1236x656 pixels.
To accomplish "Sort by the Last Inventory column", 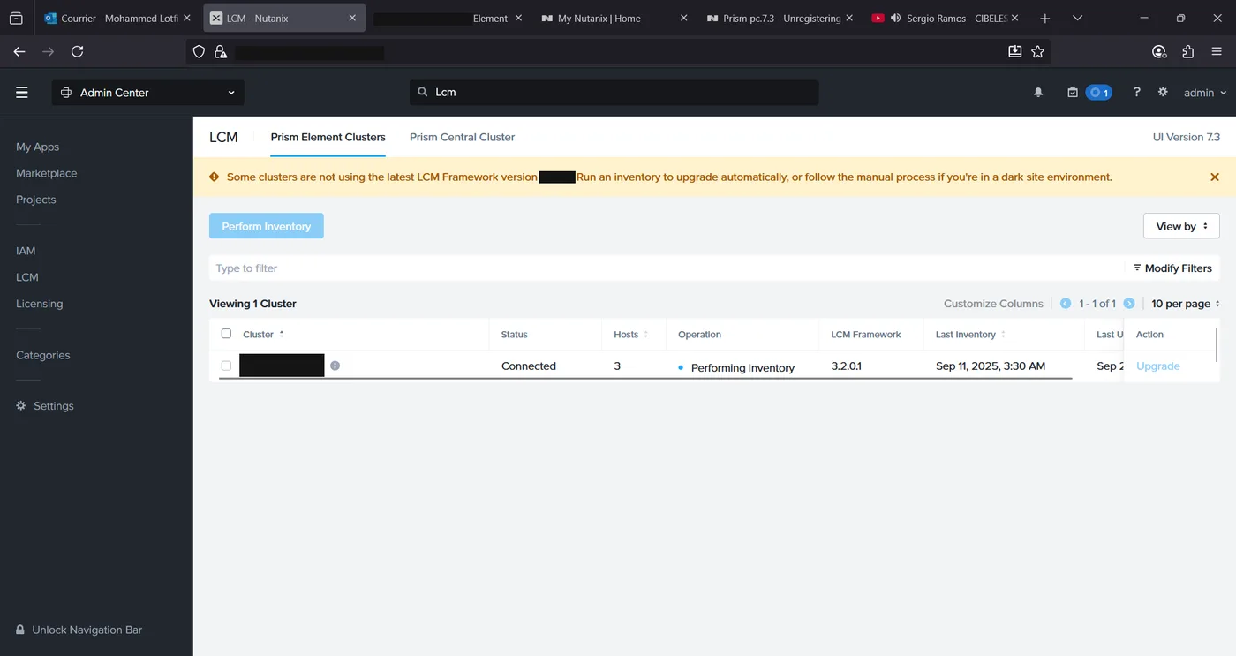I will coord(970,335).
